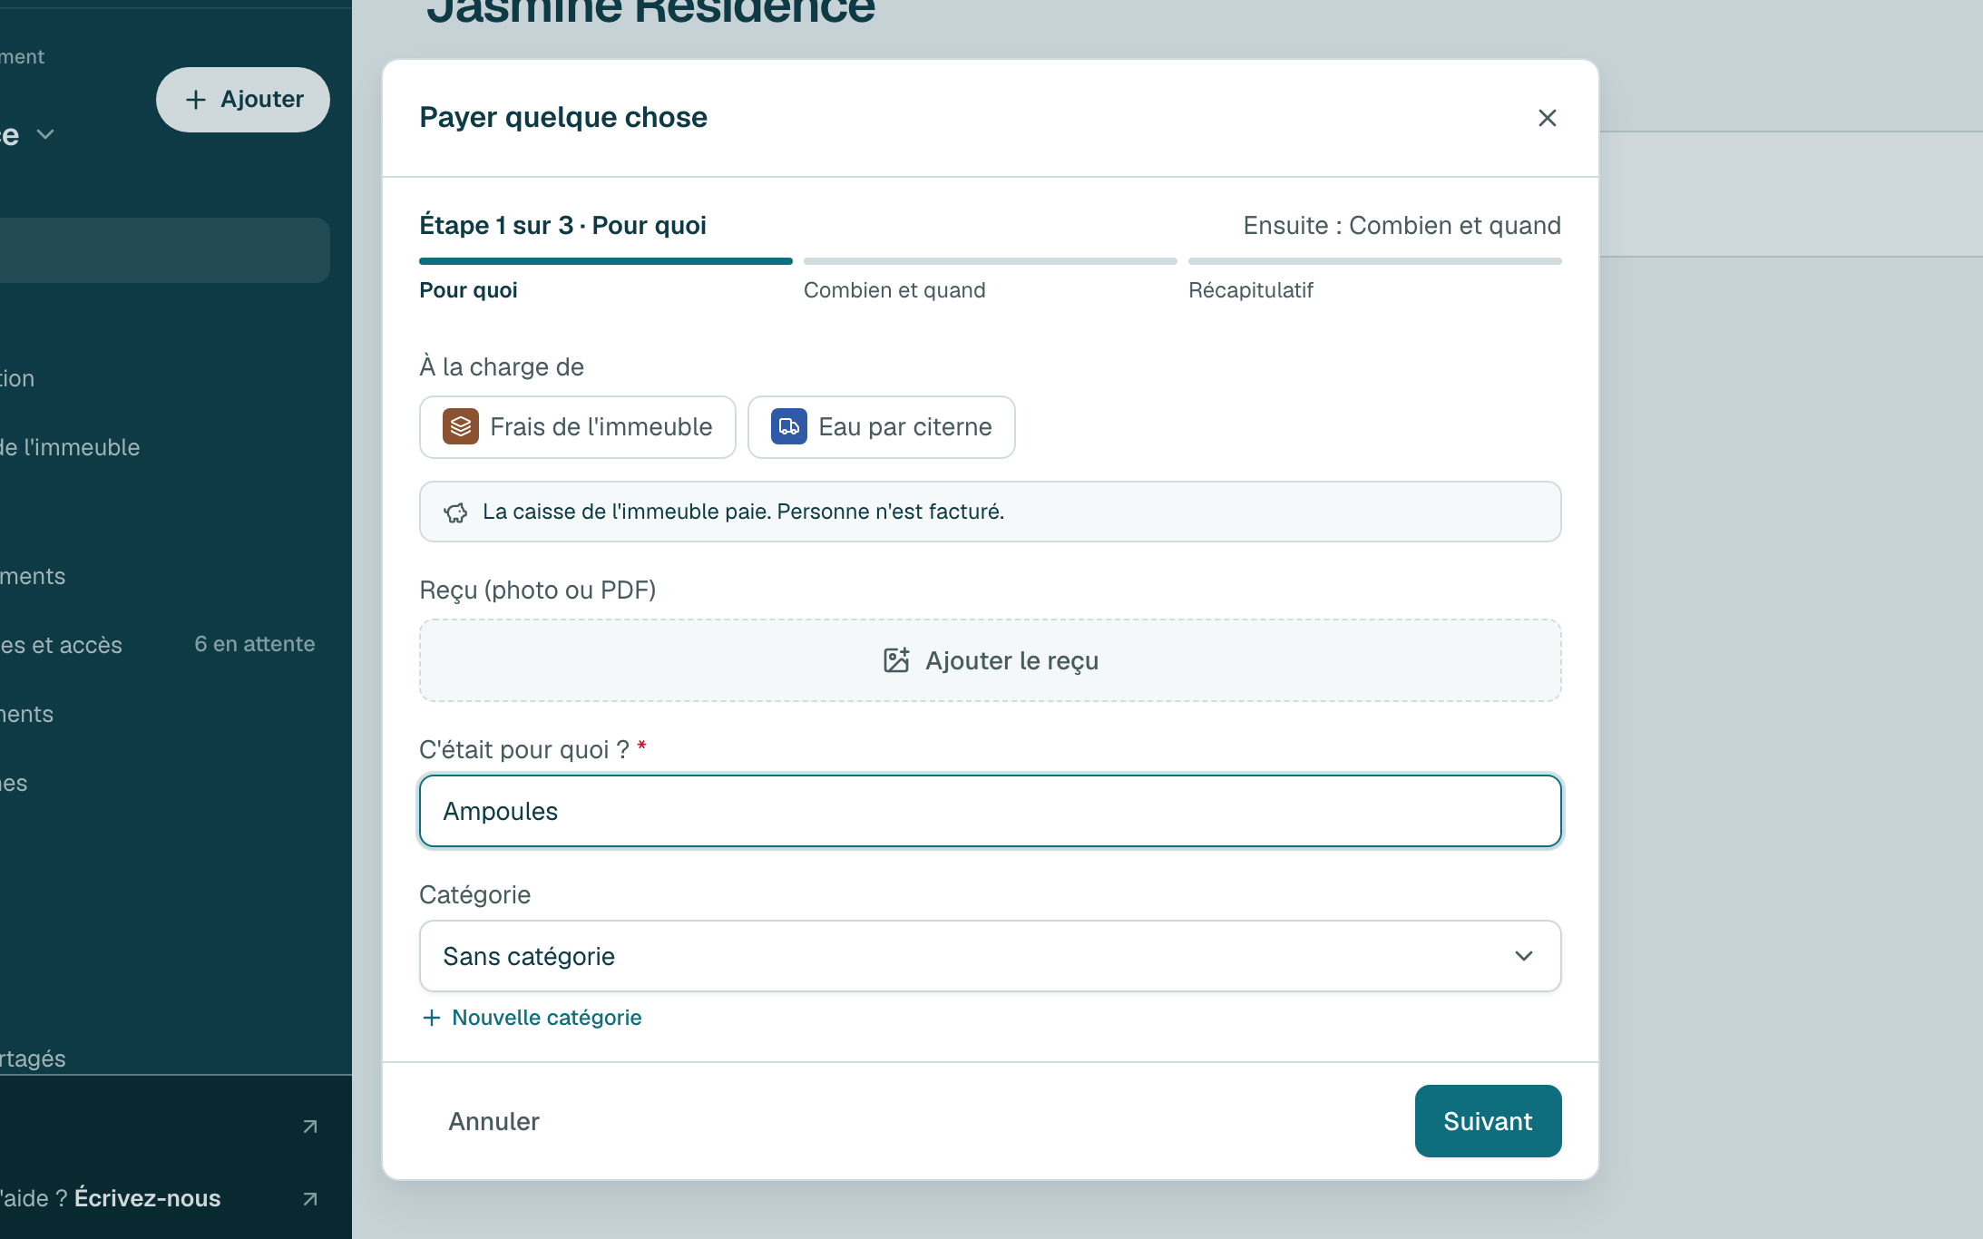The image size is (1983, 1239).
Task: Open the sidebar item ending in 'es et accès'
Action: [x=62, y=645]
